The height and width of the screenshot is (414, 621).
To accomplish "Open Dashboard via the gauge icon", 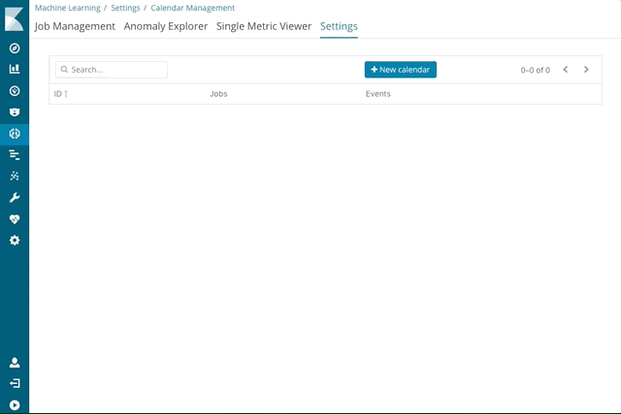I will click(15, 91).
